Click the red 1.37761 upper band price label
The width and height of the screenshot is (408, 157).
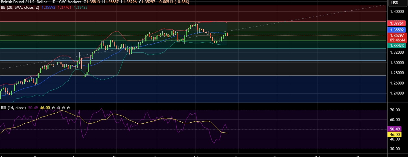pyautogui.click(x=396, y=23)
